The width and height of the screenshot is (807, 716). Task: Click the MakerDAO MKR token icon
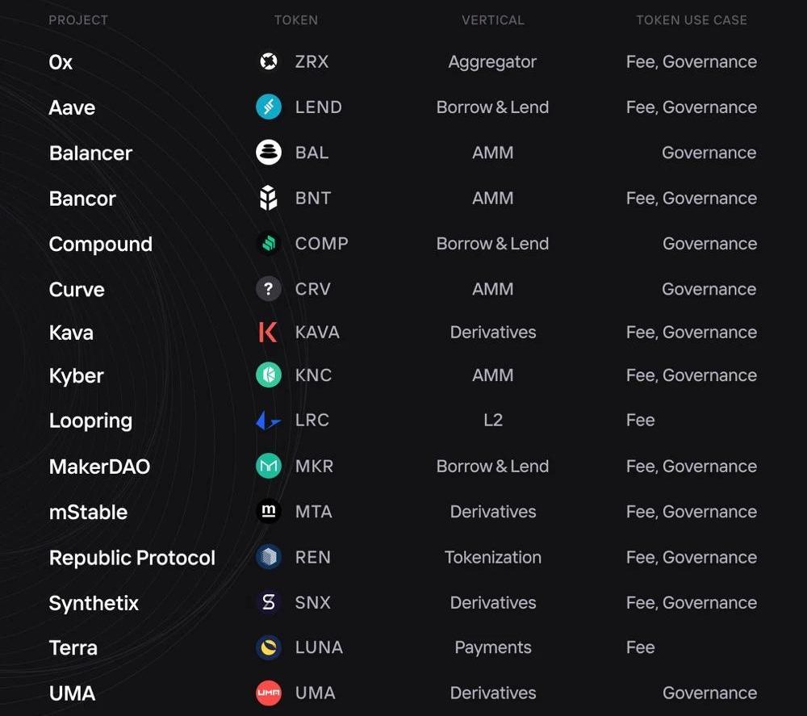(x=268, y=466)
